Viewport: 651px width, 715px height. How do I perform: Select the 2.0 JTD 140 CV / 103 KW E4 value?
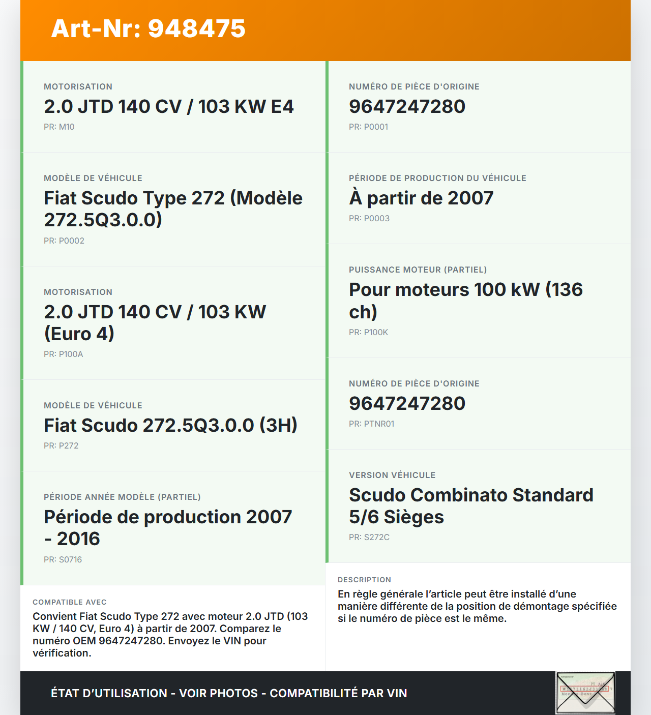point(169,107)
